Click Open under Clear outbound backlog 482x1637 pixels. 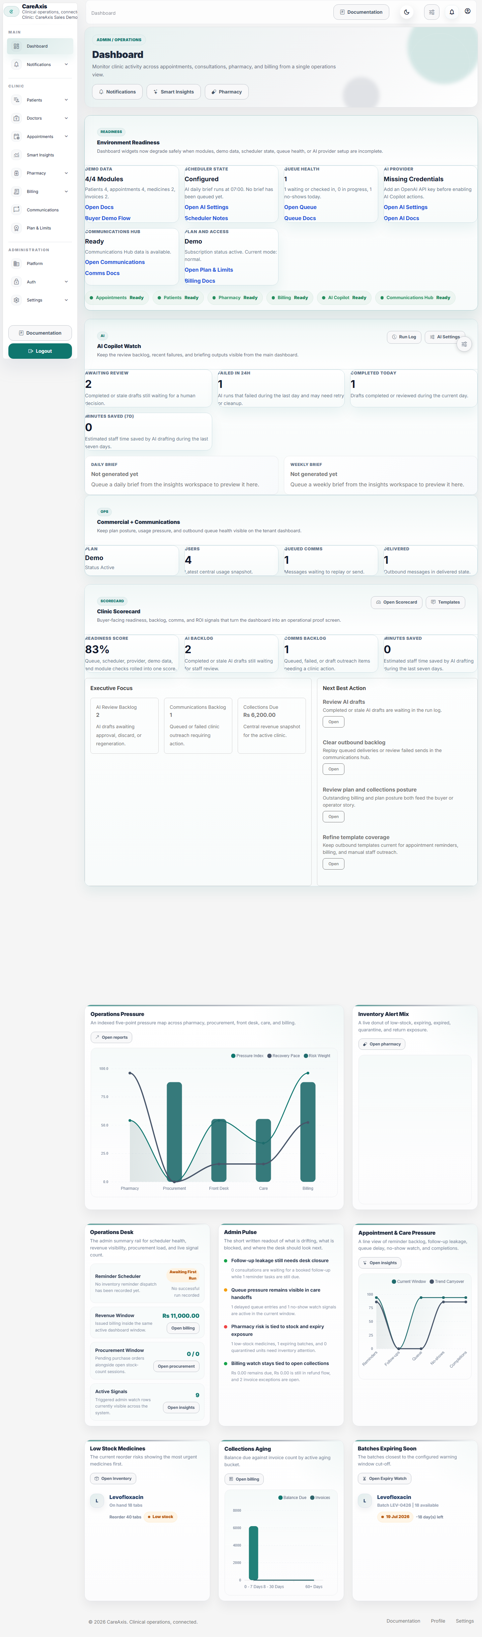[333, 769]
